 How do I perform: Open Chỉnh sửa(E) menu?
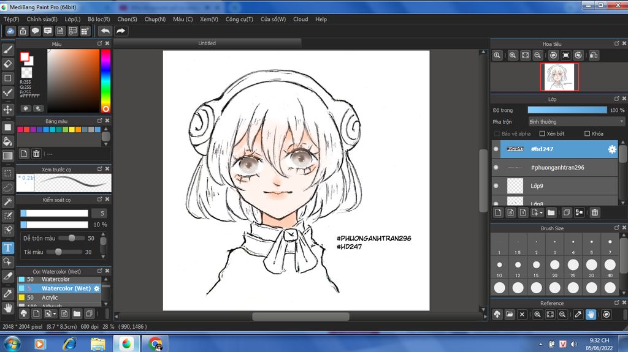42,19
